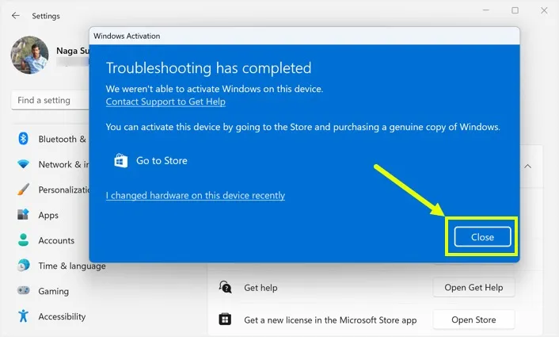The width and height of the screenshot is (559, 337).
Task: Click the Troubleshooting has completed heading
Action: [x=208, y=68]
